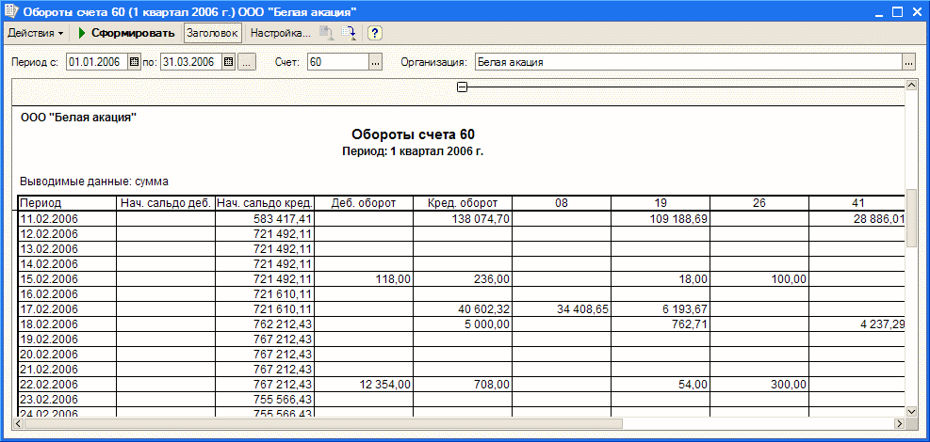Viewport: 930px width, 442px height.
Task: Click the date cell 16.02.2006
Action: point(66,294)
